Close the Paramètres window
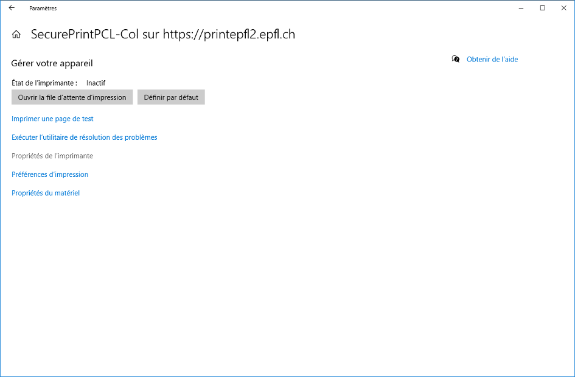The width and height of the screenshot is (575, 377). tap(563, 8)
